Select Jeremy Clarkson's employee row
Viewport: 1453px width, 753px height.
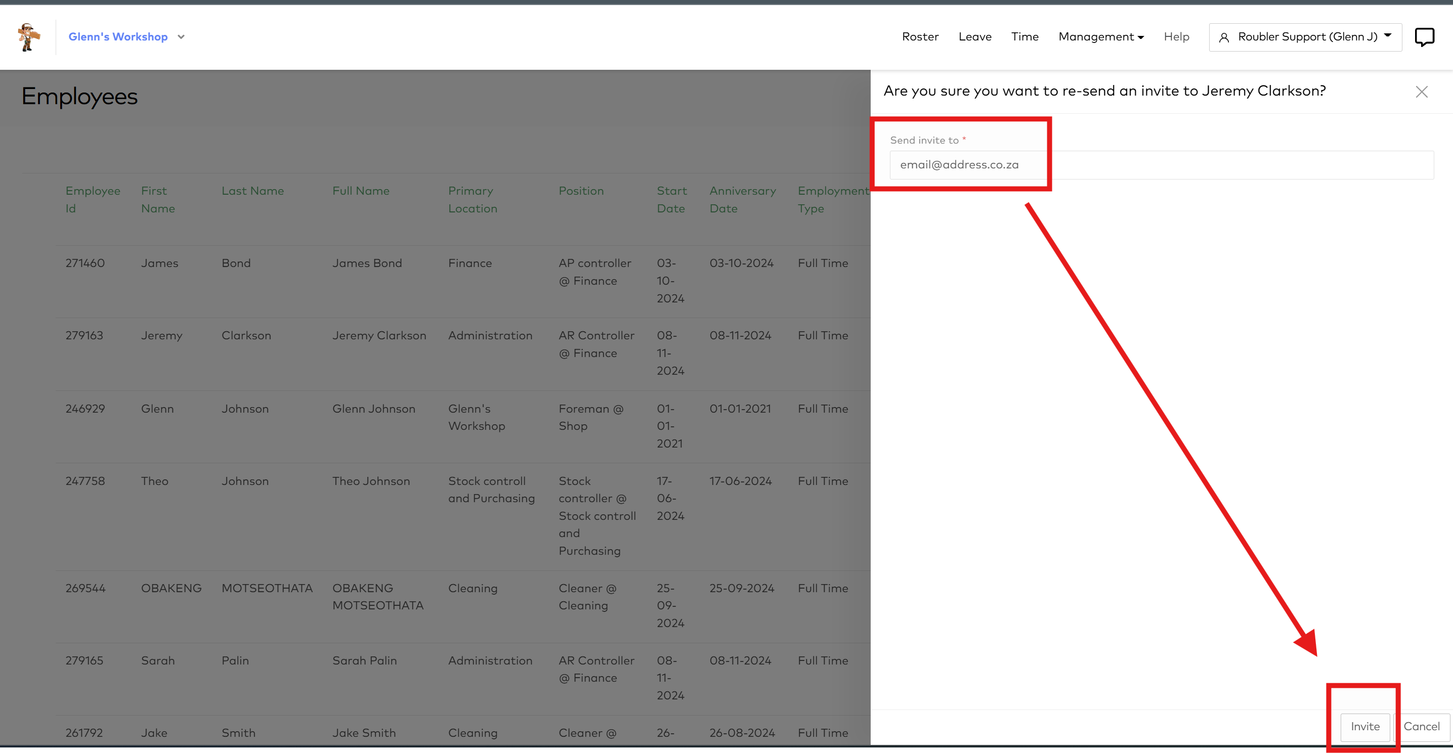click(x=379, y=335)
